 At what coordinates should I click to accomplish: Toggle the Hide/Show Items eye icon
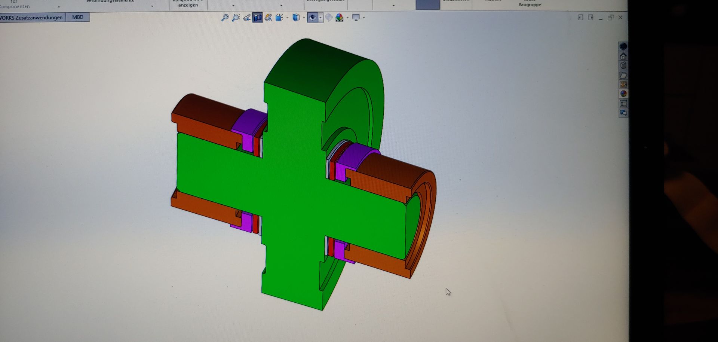coord(312,18)
